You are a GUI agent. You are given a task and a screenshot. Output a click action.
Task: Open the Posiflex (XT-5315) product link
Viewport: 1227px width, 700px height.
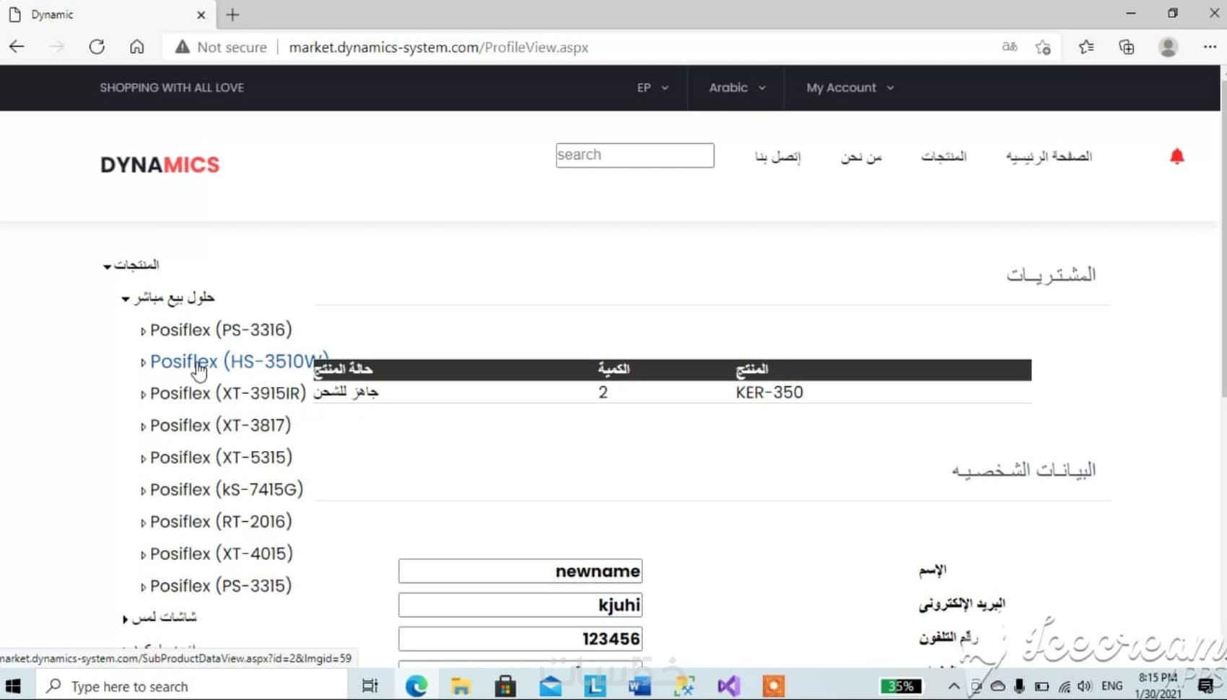[221, 458]
